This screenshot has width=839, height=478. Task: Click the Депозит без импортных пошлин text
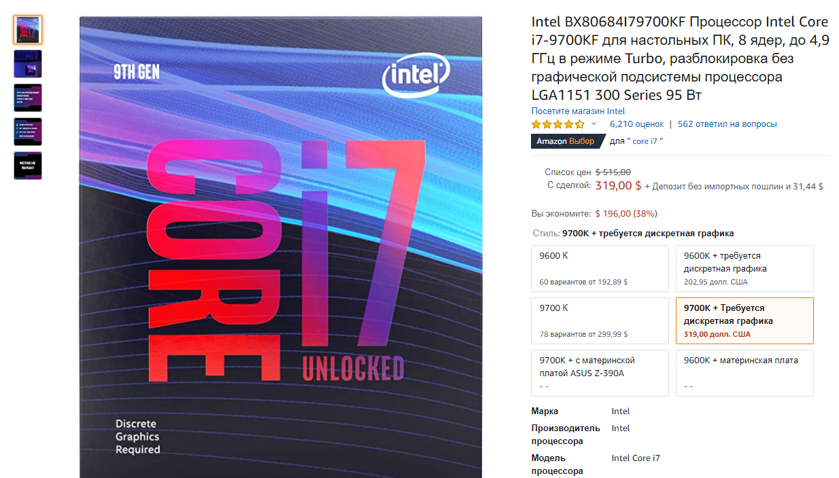pos(715,186)
